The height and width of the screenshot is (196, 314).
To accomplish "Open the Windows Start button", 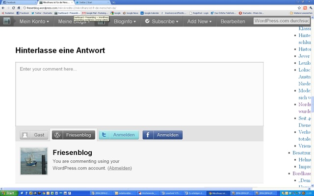I will pyautogui.click(x=8, y=193).
